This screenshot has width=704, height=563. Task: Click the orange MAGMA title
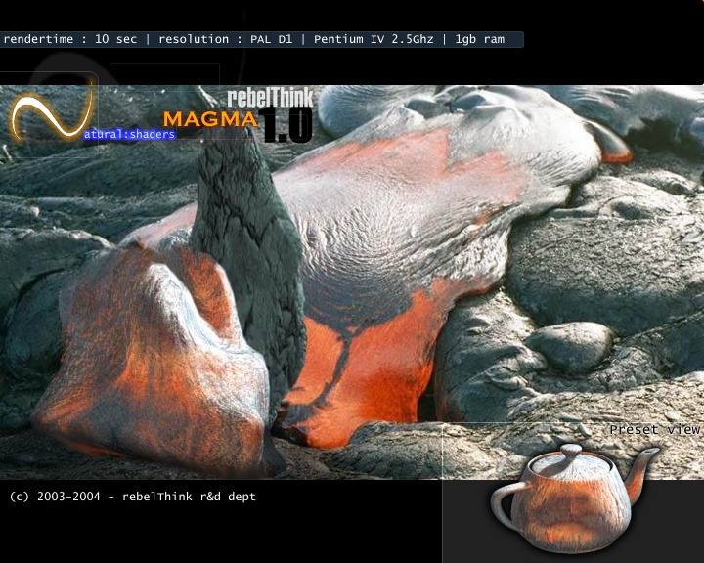click(209, 119)
